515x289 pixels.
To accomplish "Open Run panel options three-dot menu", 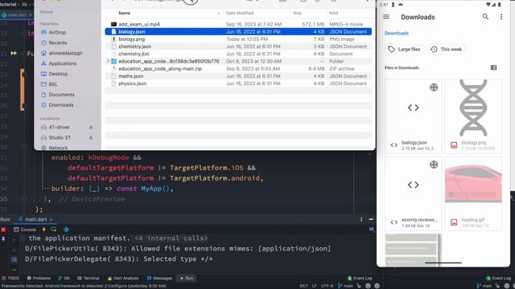I will [361, 219].
